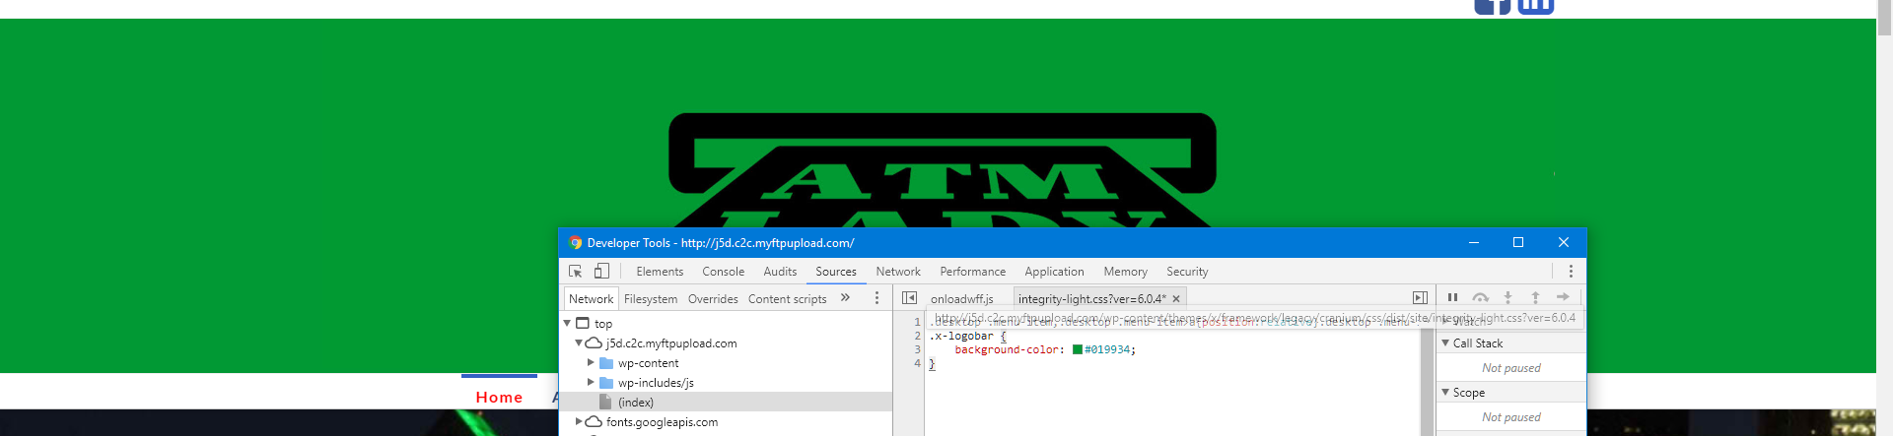
Task: Switch to the Elements tab
Action: coord(660,272)
